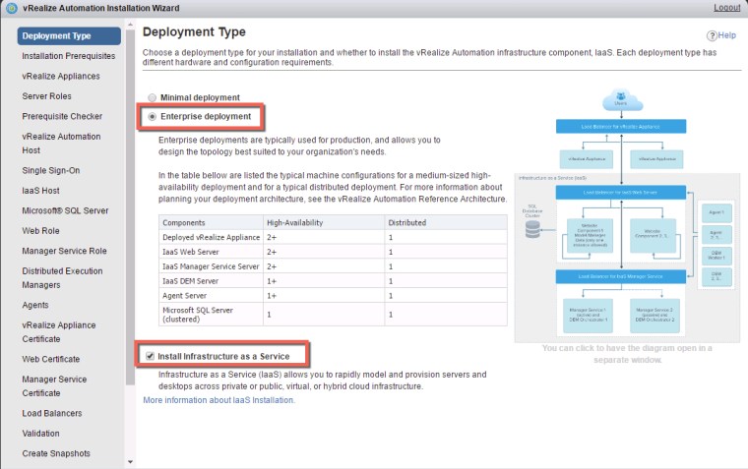This screenshot has height=469, width=748.
Task: Select Minimal deployment radio button
Action: 152,97
